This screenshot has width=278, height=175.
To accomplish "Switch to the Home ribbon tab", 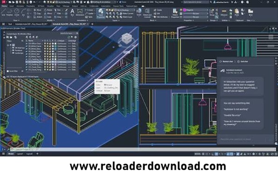I will [4, 6].
